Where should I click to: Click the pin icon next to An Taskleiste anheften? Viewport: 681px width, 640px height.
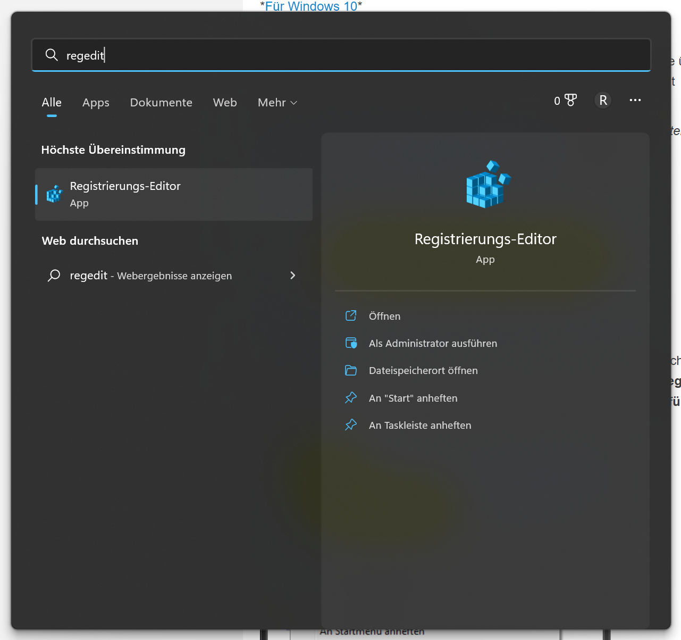[351, 425]
